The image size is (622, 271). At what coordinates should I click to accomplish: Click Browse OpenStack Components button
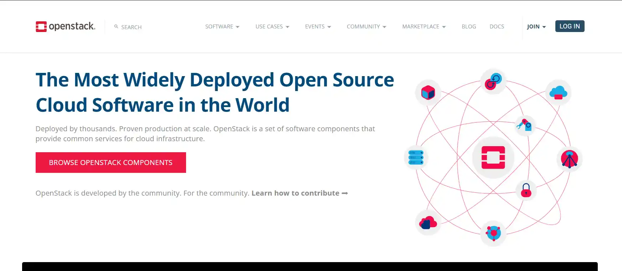point(111,163)
